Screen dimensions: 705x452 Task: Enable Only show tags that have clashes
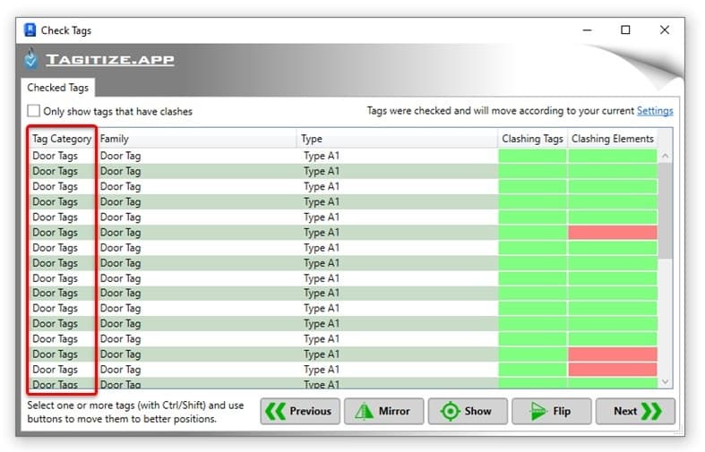33,111
